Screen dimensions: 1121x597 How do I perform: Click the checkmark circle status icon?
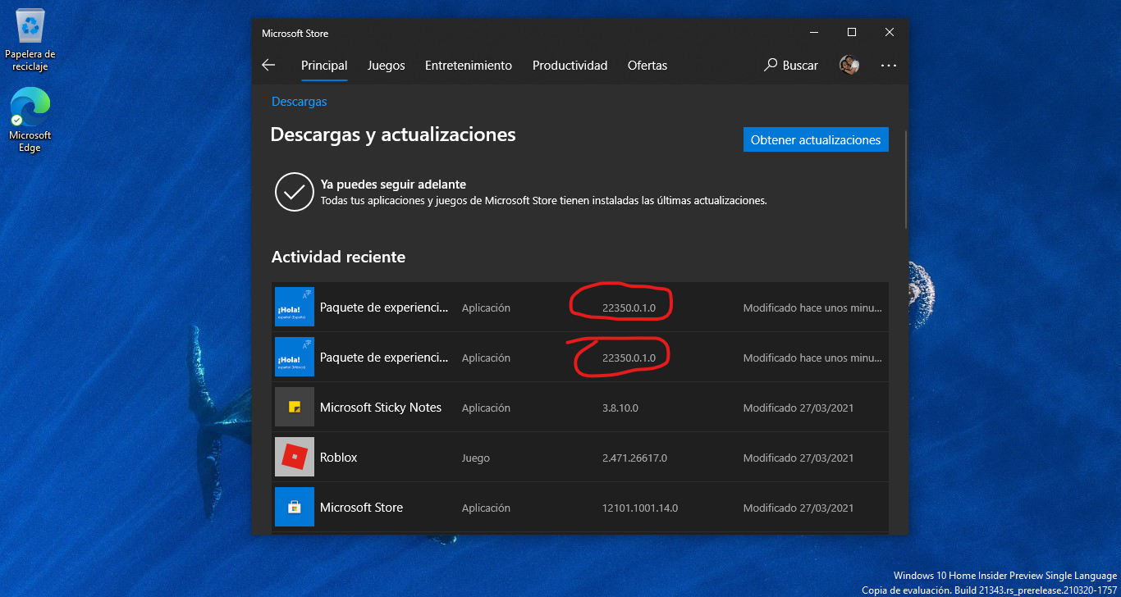pyautogui.click(x=294, y=192)
